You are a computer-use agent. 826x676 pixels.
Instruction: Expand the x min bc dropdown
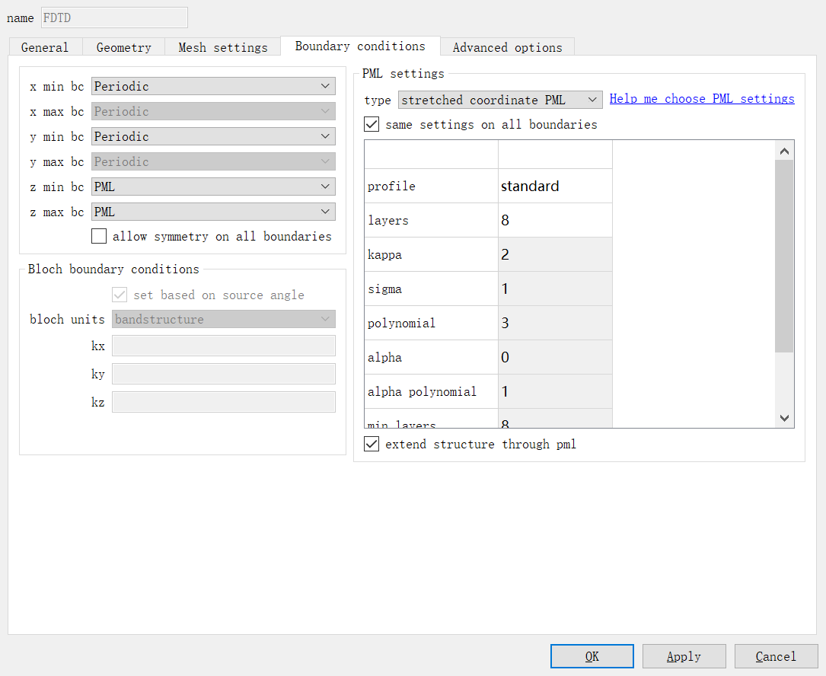point(213,86)
